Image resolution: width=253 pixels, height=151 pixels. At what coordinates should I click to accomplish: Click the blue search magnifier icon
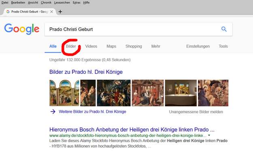[224, 29]
